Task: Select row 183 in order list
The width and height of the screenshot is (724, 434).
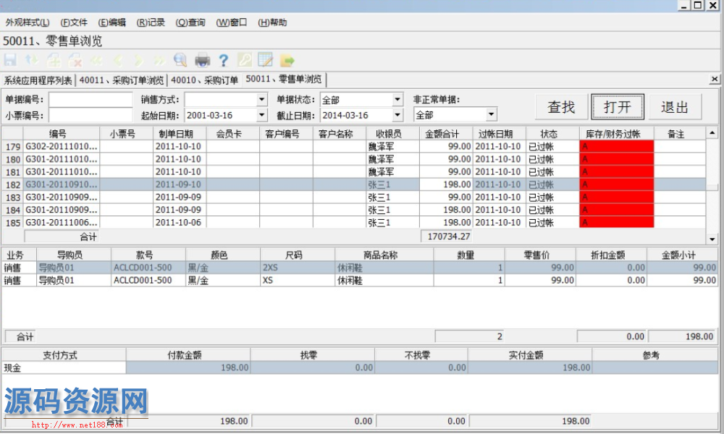Action: pyautogui.click(x=353, y=197)
